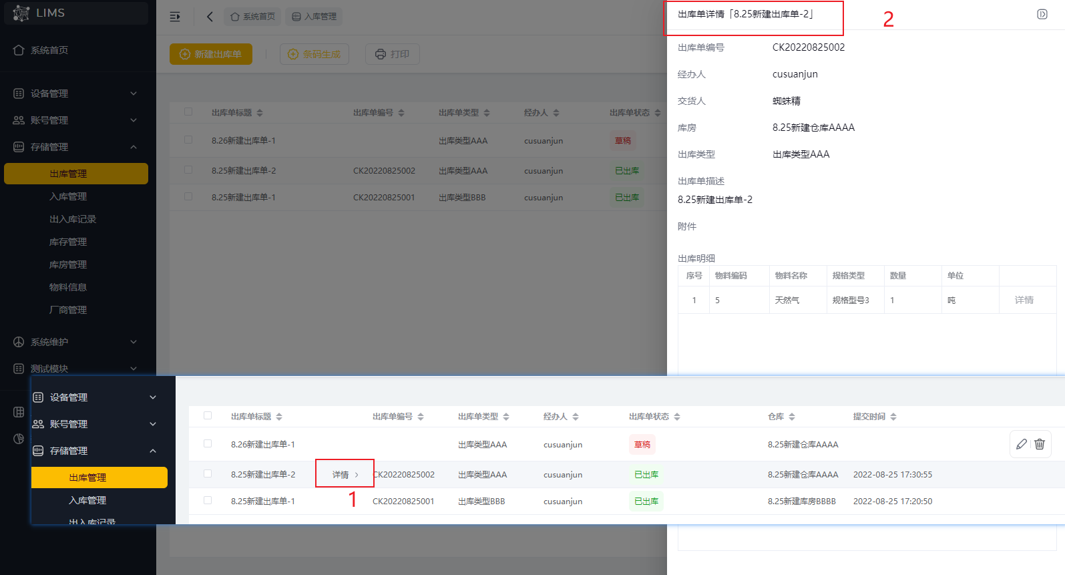Switch to the 系统首页 tab
Image resolution: width=1065 pixels, height=575 pixels.
click(x=252, y=17)
